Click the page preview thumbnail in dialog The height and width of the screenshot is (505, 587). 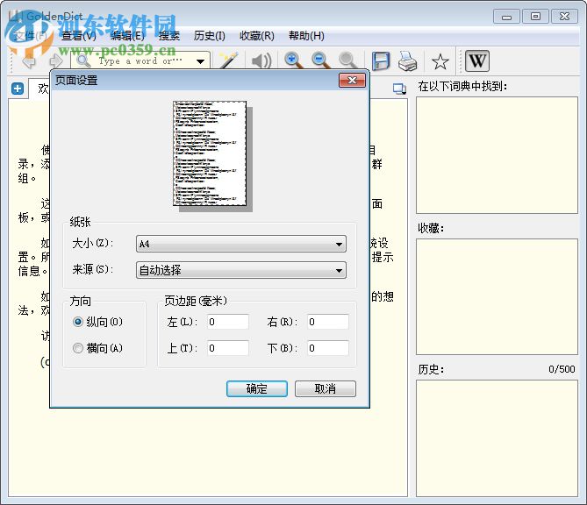[x=210, y=153]
